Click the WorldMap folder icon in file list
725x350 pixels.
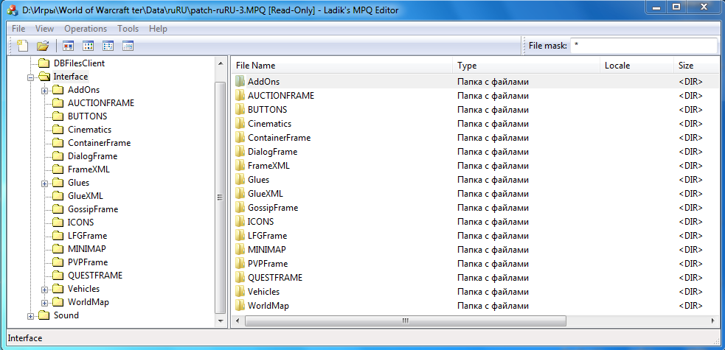click(x=240, y=306)
